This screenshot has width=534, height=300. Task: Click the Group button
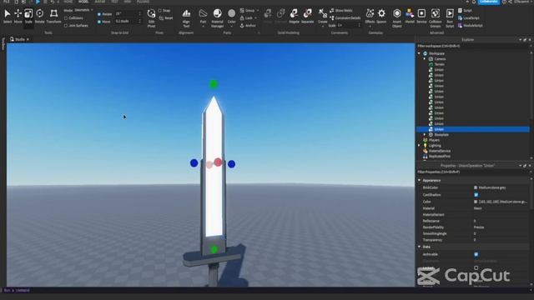tap(247, 11)
